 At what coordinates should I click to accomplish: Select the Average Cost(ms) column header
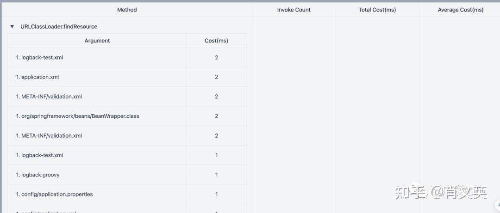point(460,10)
